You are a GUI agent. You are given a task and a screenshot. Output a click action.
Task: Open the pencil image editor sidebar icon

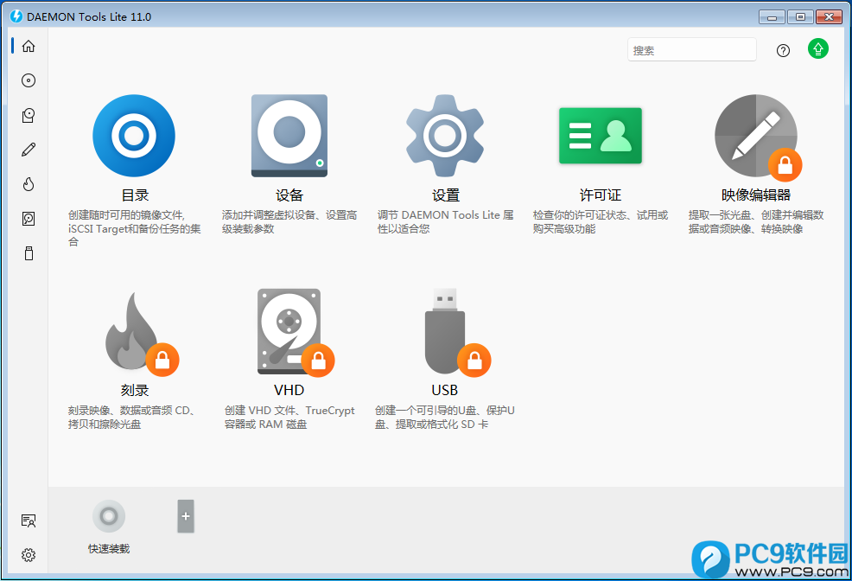tap(29, 150)
